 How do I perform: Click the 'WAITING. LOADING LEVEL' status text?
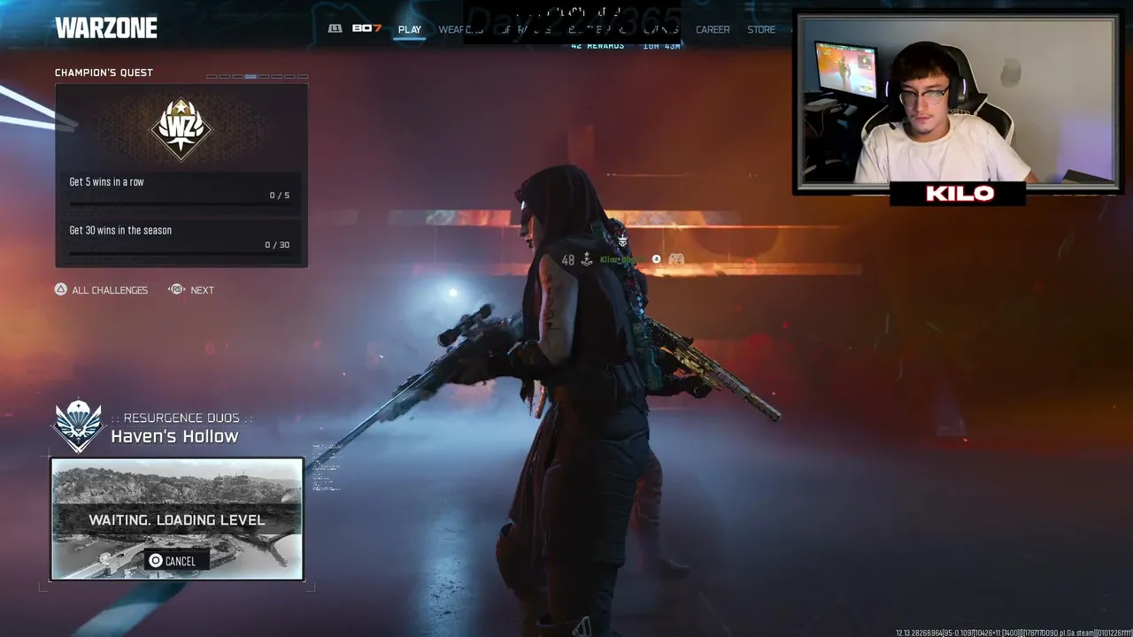(177, 520)
